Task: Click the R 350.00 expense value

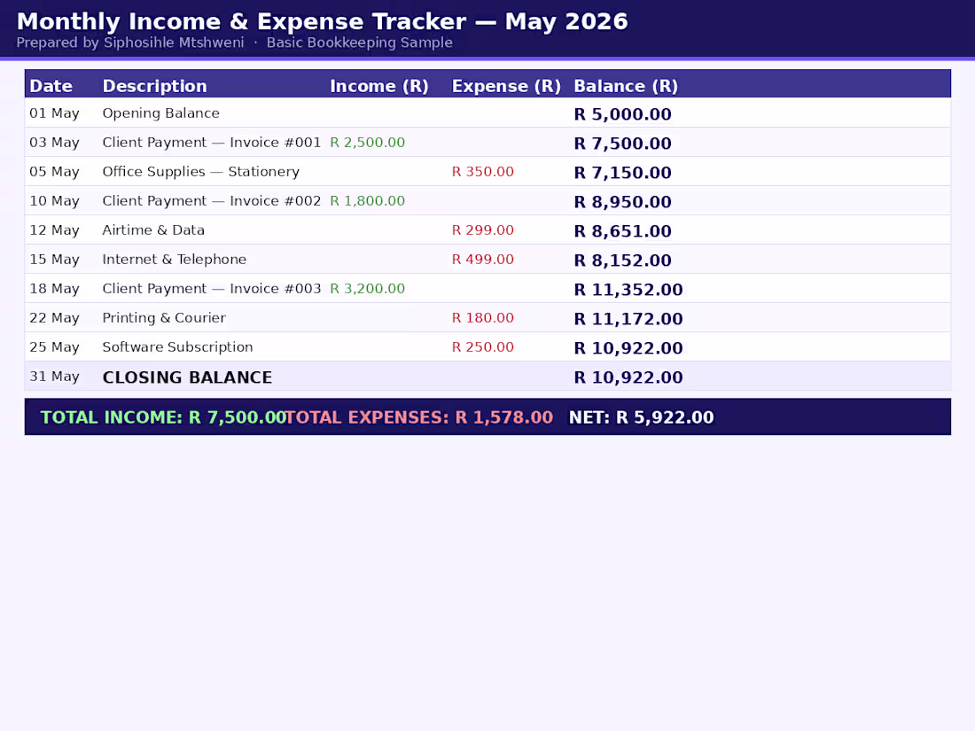Action: pyautogui.click(x=482, y=172)
